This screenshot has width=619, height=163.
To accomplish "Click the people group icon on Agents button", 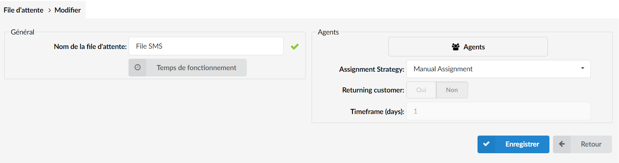I will [x=456, y=47].
